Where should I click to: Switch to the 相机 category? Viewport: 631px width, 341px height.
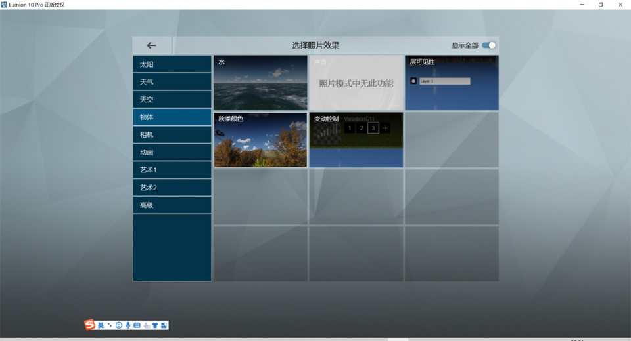coord(172,134)
